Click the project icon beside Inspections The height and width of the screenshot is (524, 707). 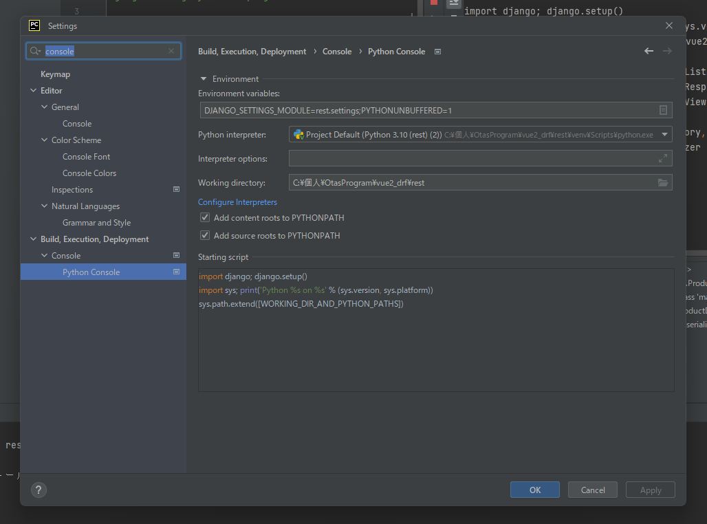tap(176, 189)
